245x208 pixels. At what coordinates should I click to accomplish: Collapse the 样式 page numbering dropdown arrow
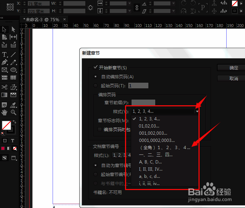[x=197, y=112]
